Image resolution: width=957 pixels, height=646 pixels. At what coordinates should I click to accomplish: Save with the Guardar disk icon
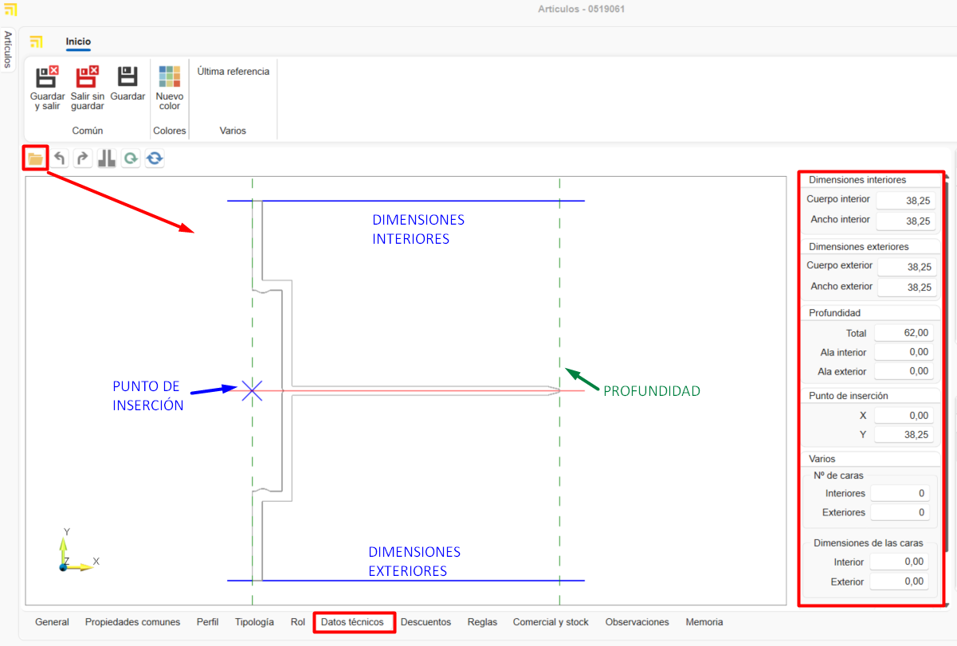point(127,77)
